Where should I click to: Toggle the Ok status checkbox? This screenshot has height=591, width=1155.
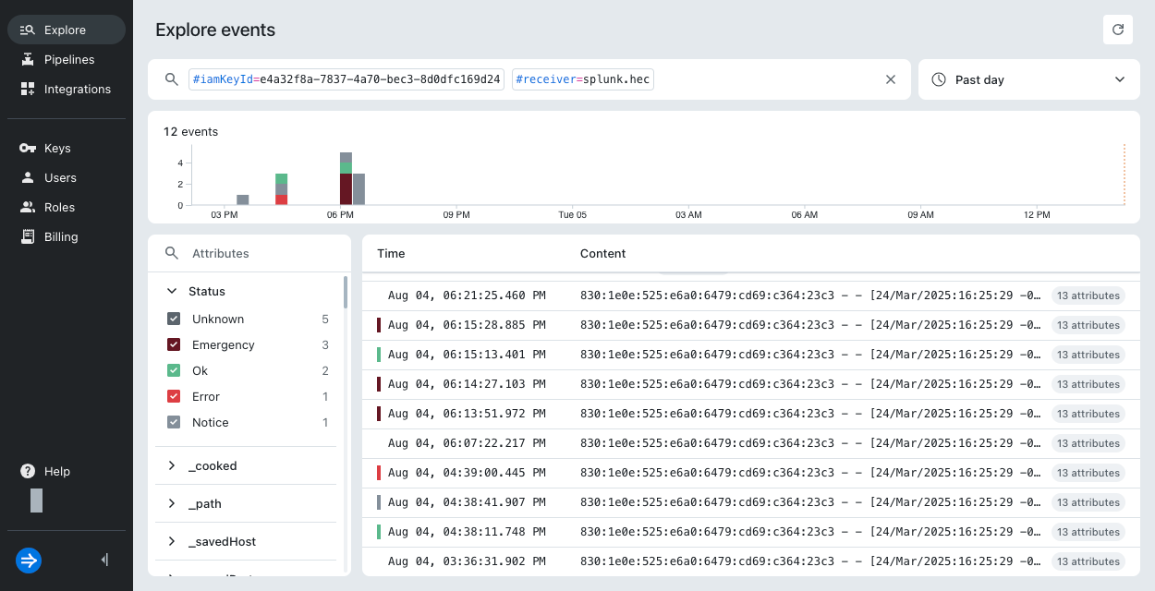[x=174, y=370]
